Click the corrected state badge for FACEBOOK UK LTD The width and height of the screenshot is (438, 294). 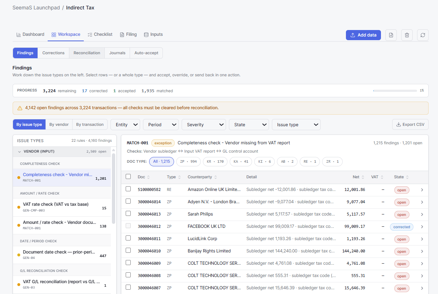pyautogui.click(x=402, y=227)
